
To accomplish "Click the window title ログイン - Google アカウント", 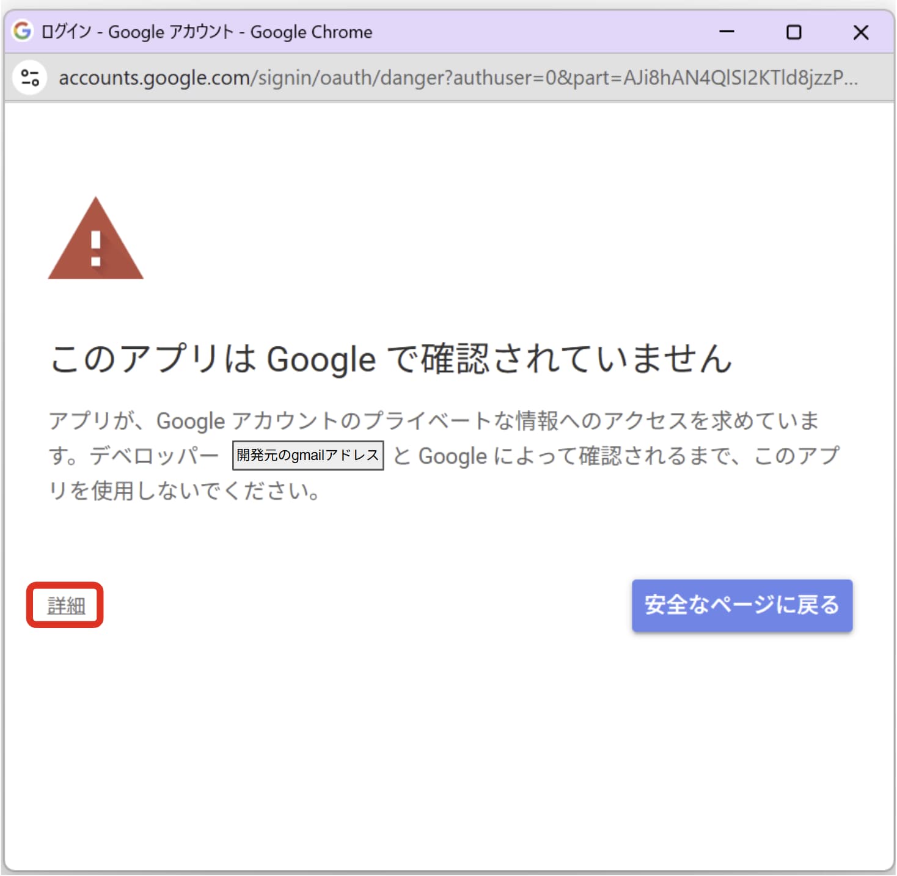I will (x=137, y=32).
